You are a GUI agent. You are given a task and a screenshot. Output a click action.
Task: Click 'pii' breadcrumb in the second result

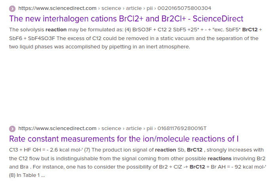click(150, 129)
